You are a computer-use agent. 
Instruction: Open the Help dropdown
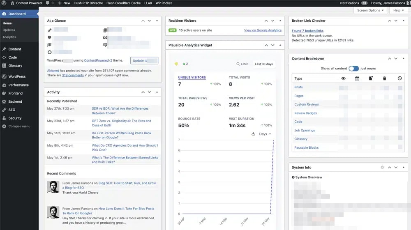coord(398,11)
